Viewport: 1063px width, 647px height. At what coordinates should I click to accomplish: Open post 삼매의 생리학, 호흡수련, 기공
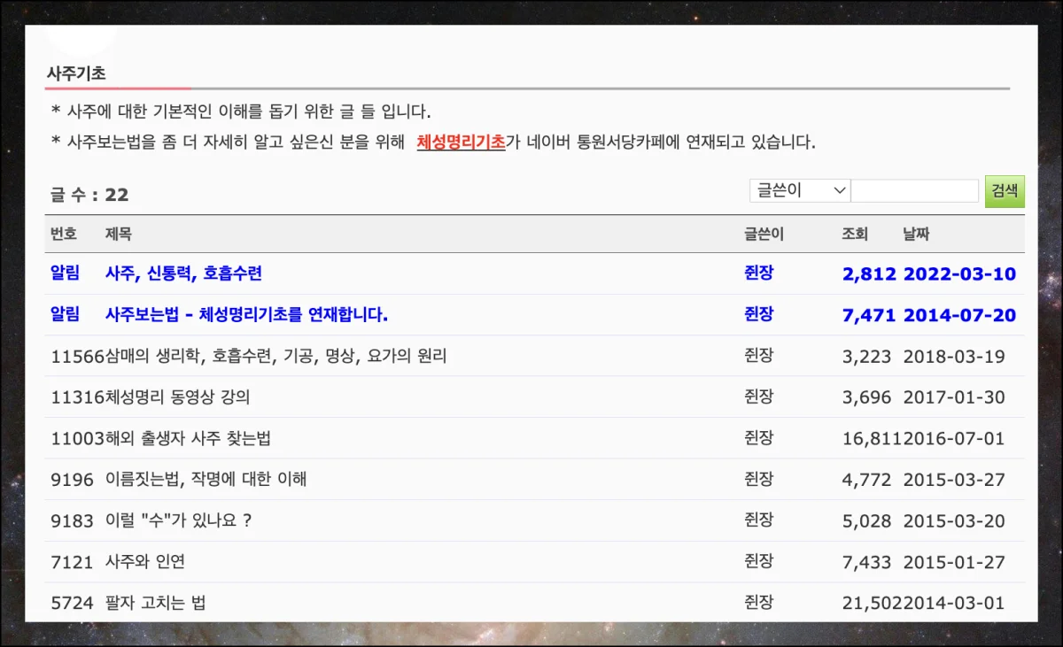(x=275, y=356)
